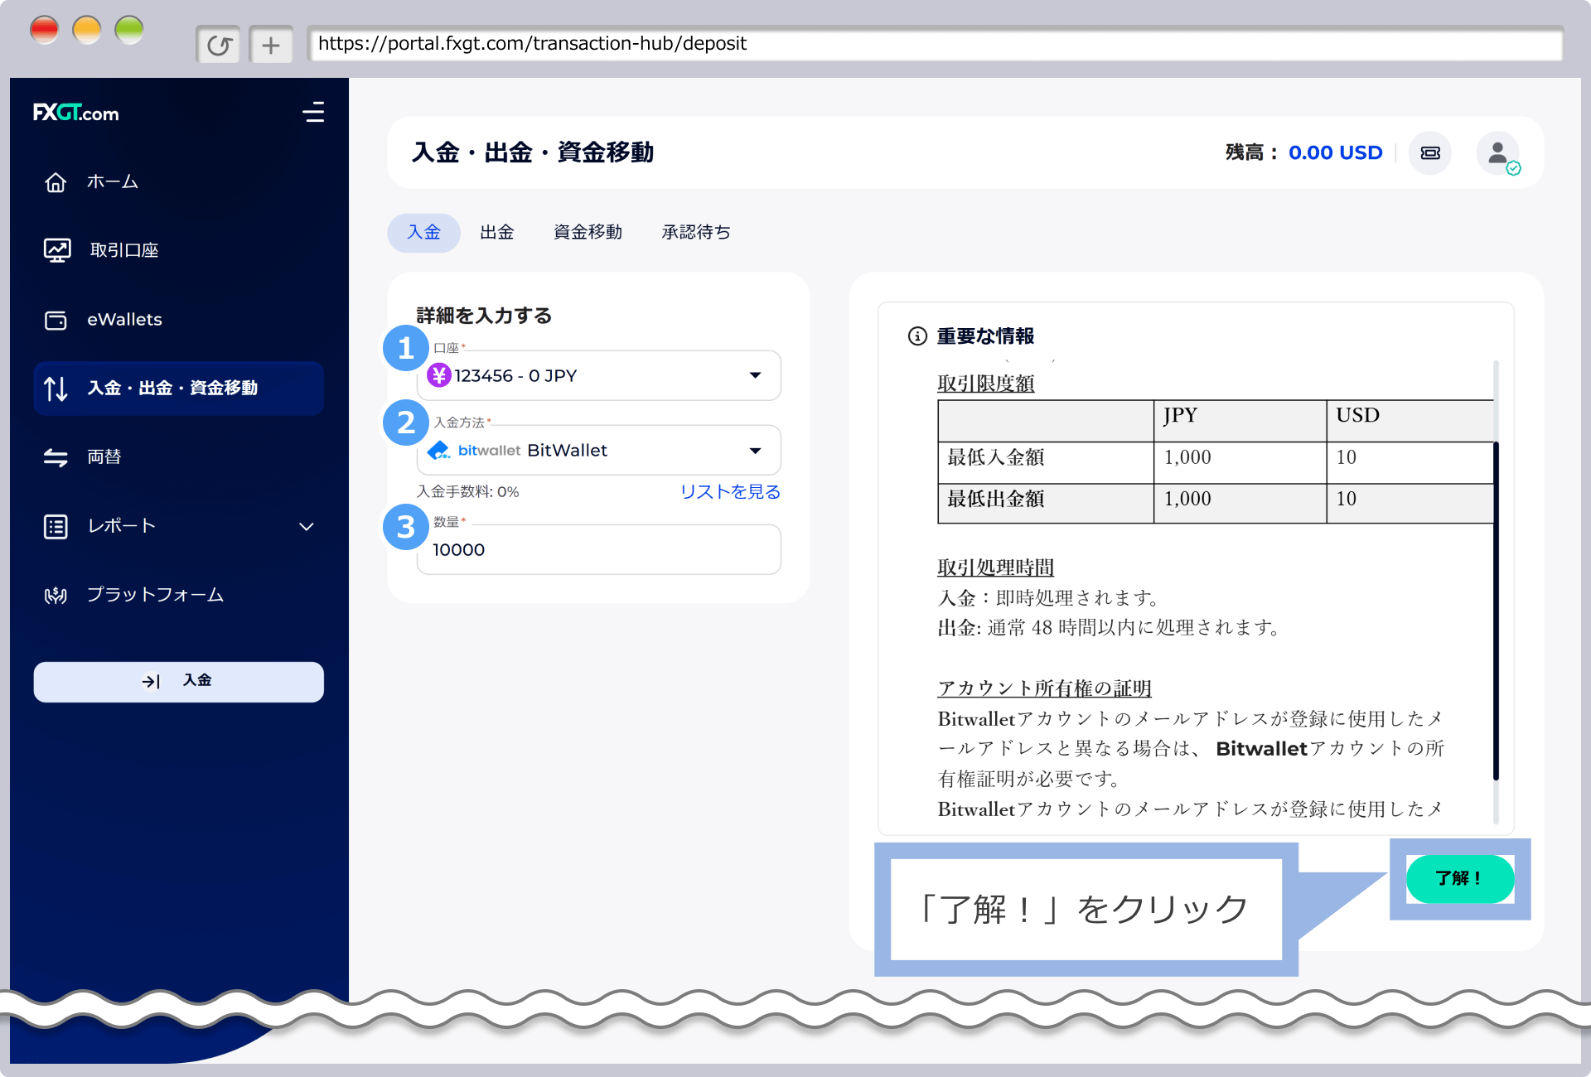Switch to the 資金移動 tab
The height and width of the screenshot is (1077, 1591).
[x=588, y=233]
